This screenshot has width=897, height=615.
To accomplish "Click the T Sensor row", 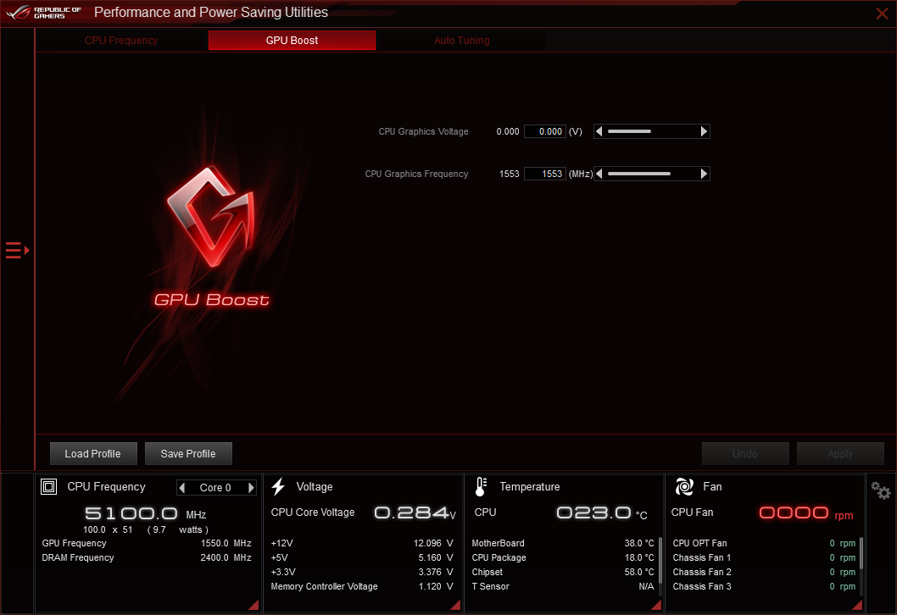I will [563, 586].
